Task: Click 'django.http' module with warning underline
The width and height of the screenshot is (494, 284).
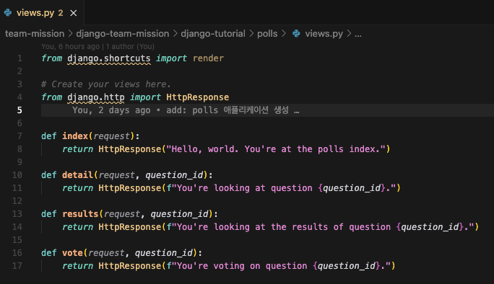Action: [x=96, y=97]
